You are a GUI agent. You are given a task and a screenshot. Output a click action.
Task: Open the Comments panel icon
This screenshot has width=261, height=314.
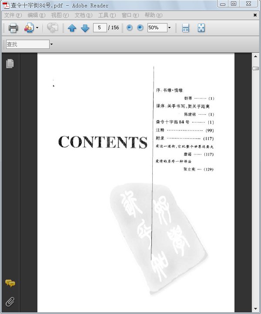click(10, 283)
